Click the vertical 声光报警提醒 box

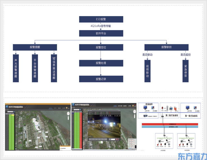[16, 68]
